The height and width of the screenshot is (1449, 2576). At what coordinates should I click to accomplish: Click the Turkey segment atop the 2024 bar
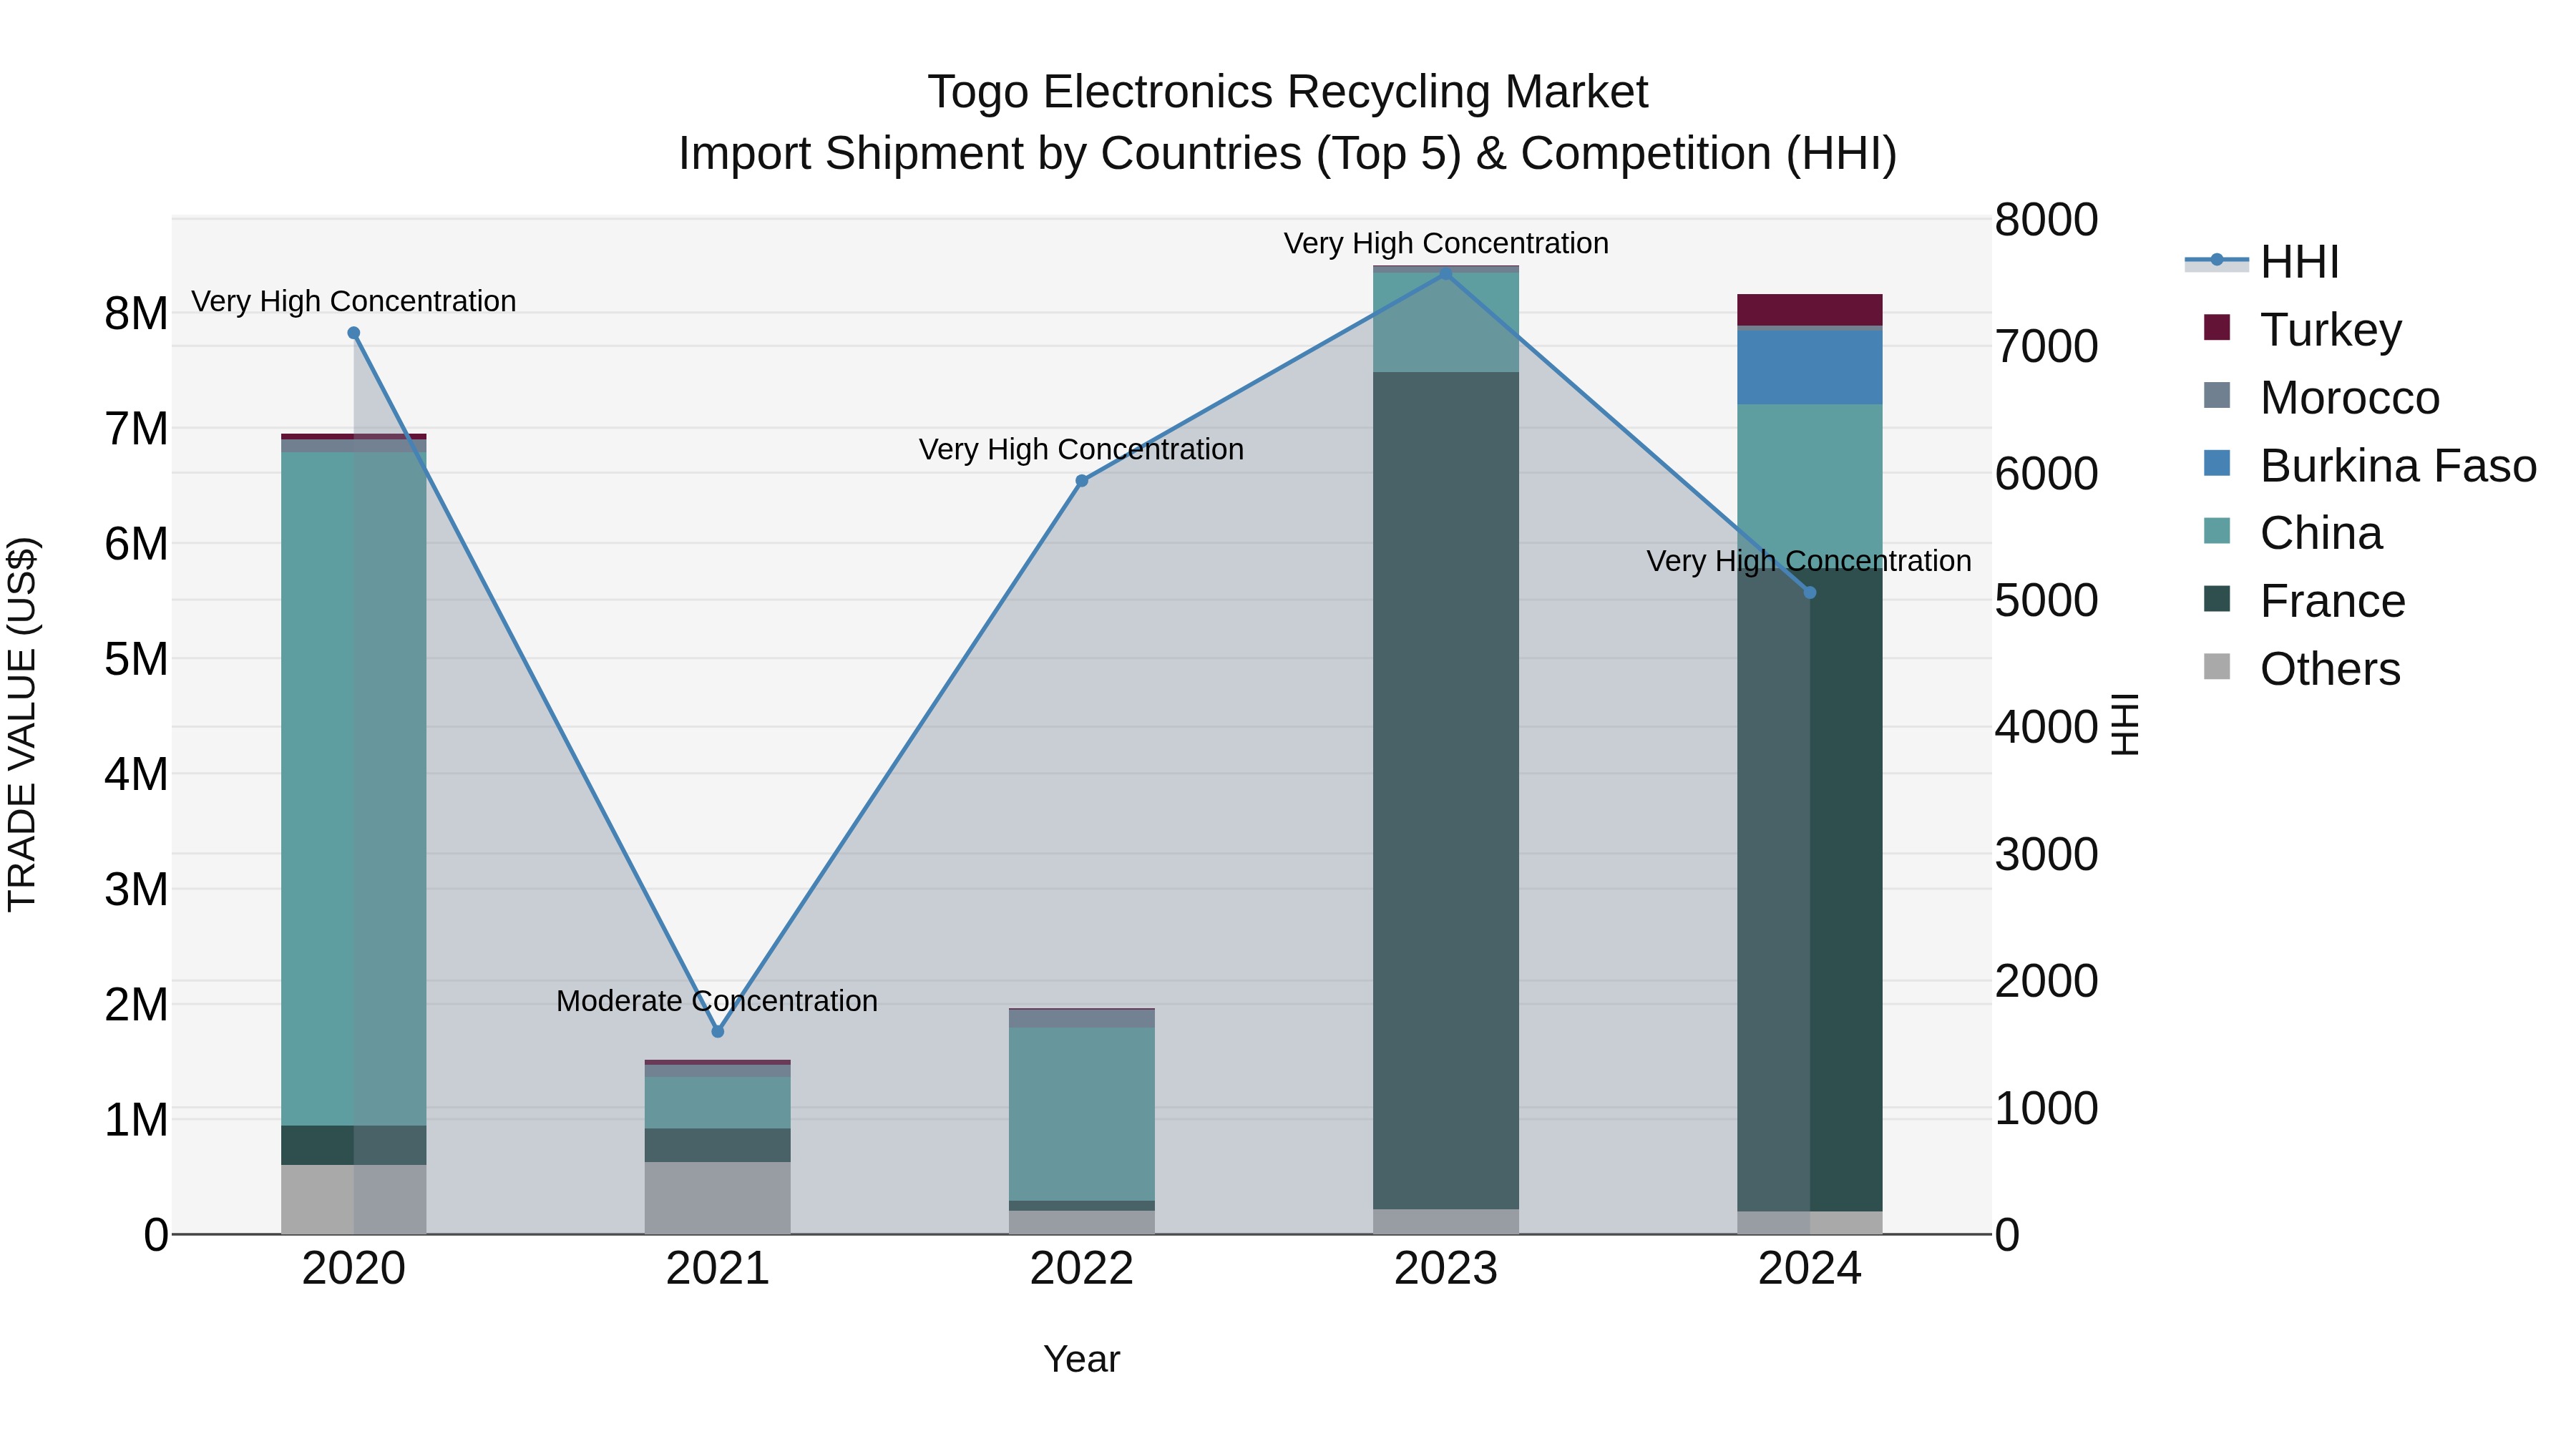[1809, 310]
